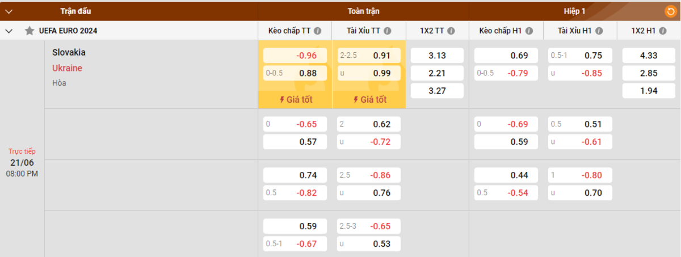
Task: Choose 1X2 full-time odds 3.13
Action: point(437,56)
